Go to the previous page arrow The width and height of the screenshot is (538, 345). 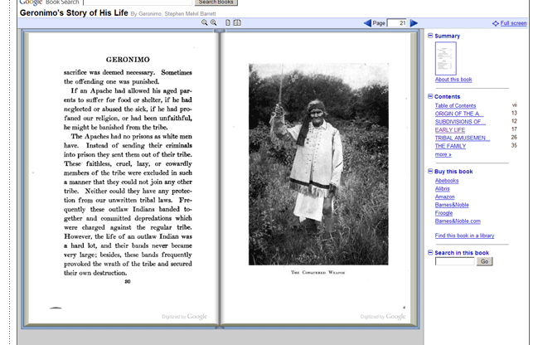pyautogui.click(x=367, y=23)
